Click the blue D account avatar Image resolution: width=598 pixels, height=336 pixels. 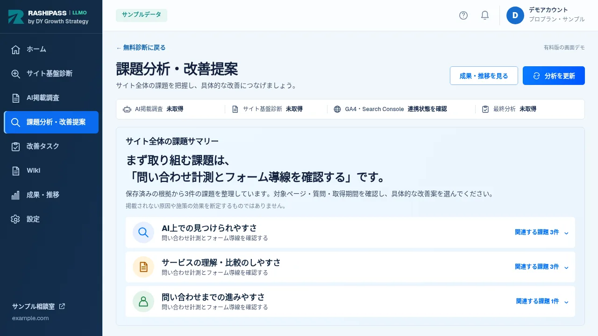coord(515,15)
